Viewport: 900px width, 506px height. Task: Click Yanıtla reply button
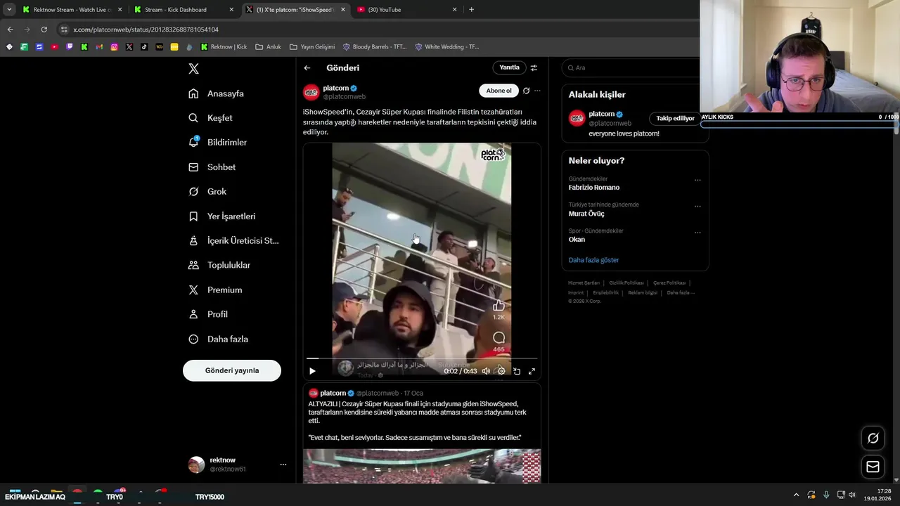click(x=509, y=67)
